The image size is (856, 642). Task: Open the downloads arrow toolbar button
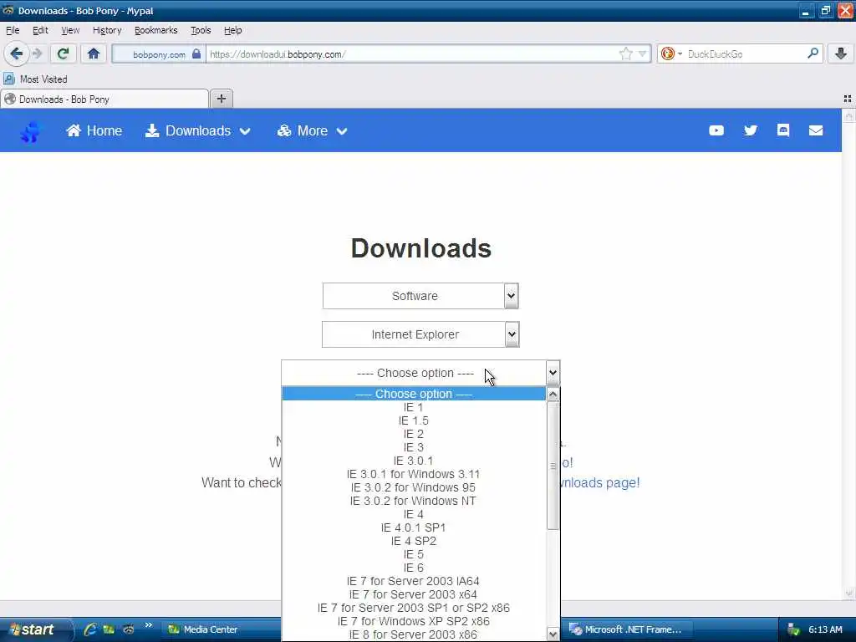[841, 53]
